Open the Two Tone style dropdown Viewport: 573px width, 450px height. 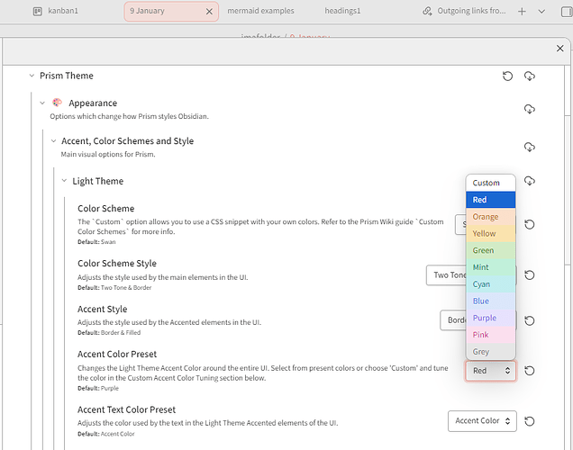coord(446,274)
